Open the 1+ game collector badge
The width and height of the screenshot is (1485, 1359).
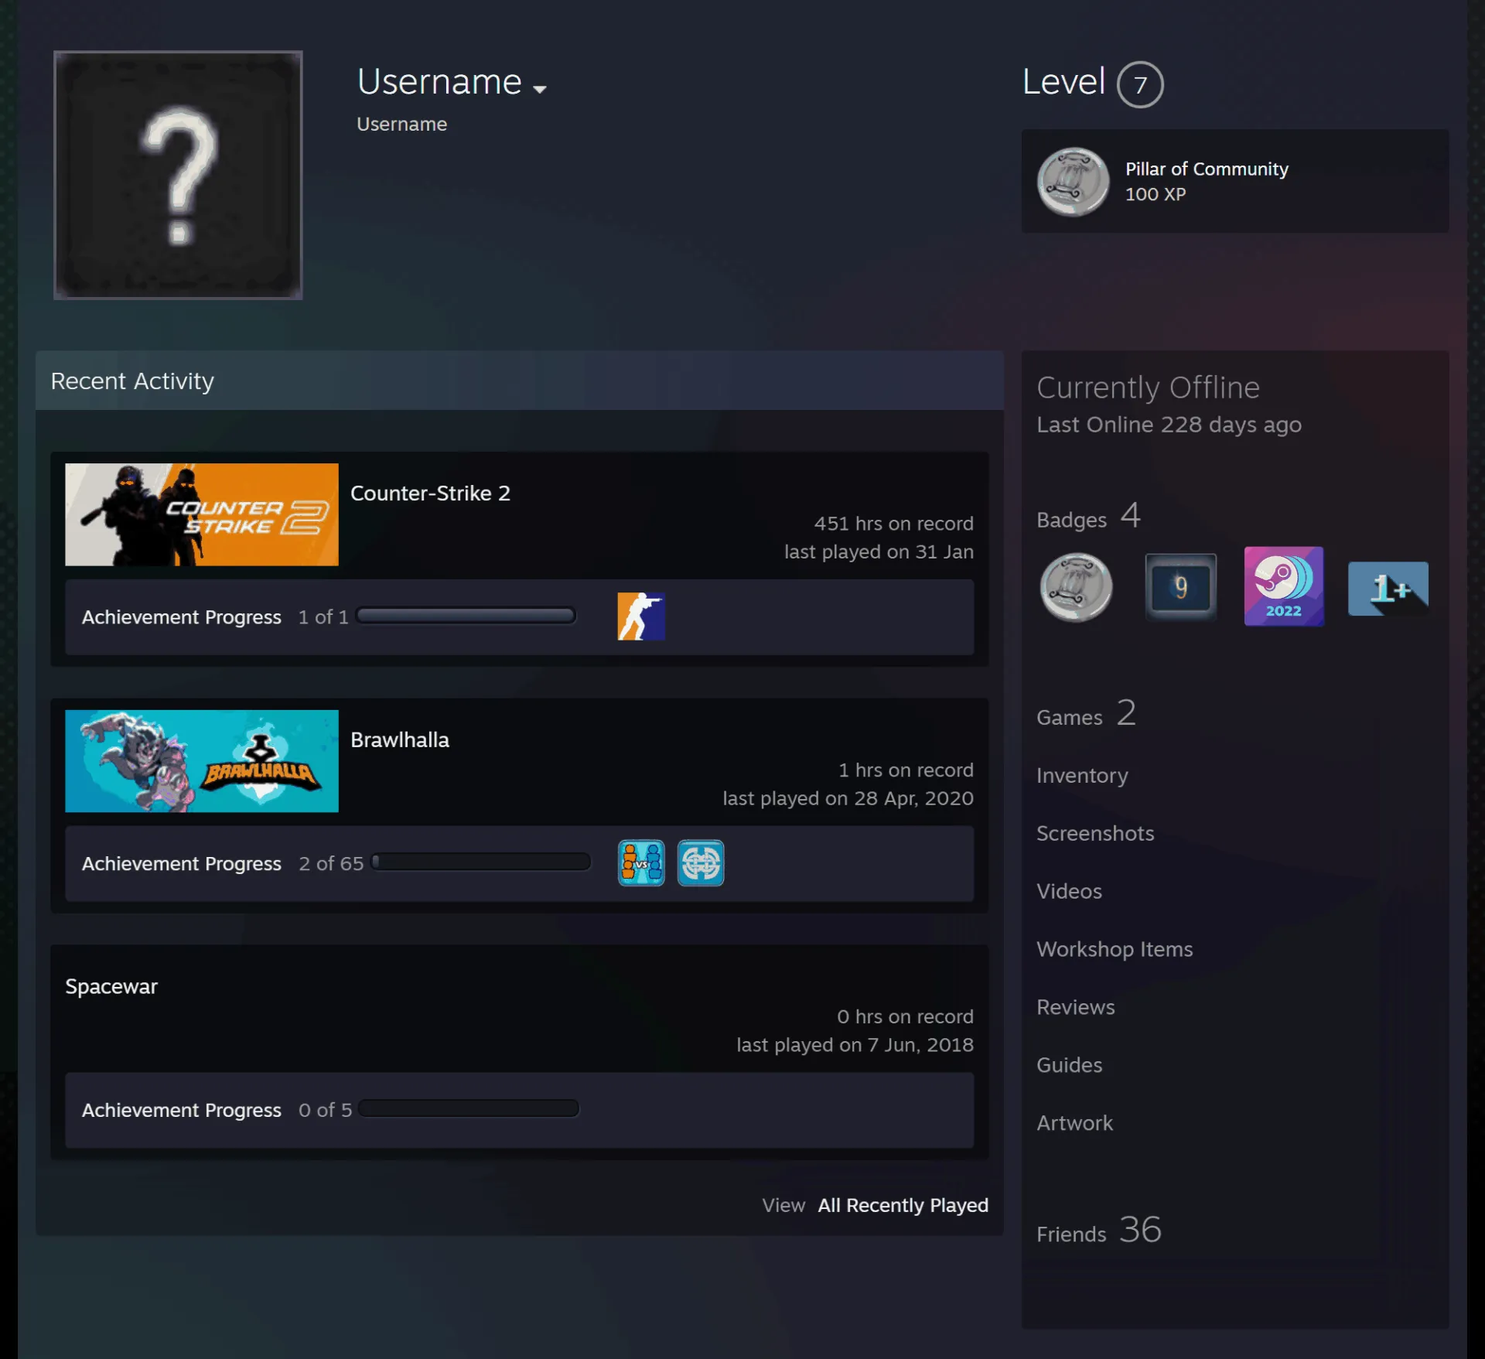1388,589
